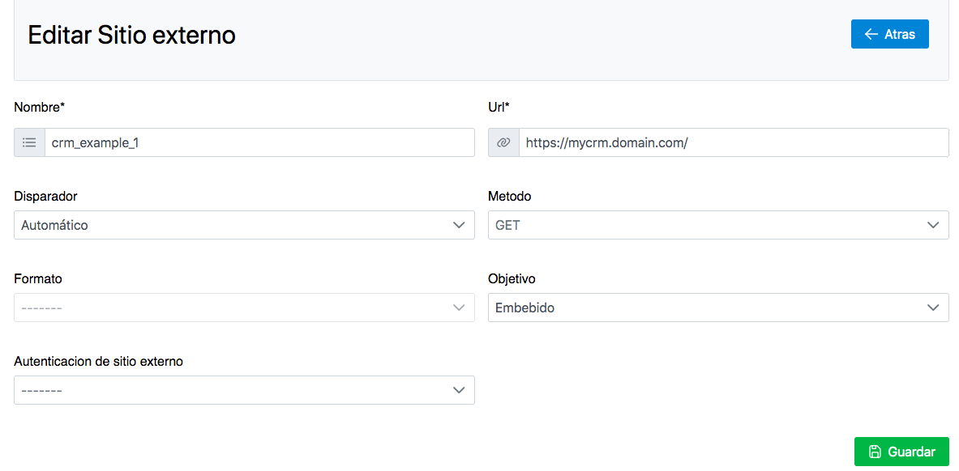Click the greyed-out Formato dropdown
The height and width of the screenshot is (471, 959).
point(244,308)
